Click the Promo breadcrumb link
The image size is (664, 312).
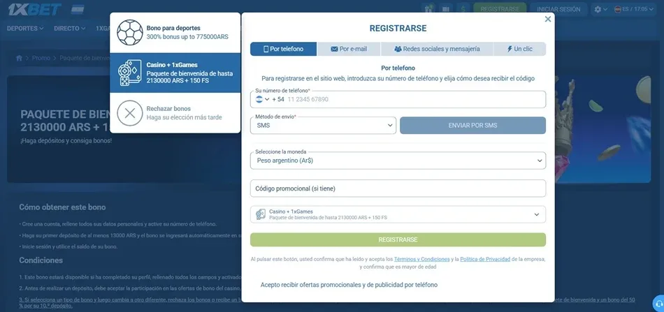pos(41,58)
